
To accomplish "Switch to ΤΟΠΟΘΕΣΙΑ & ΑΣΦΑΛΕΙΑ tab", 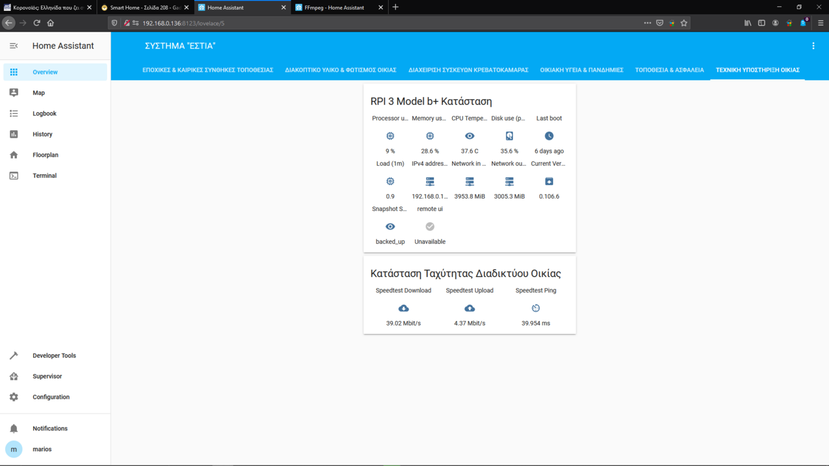I will [670, 70].
